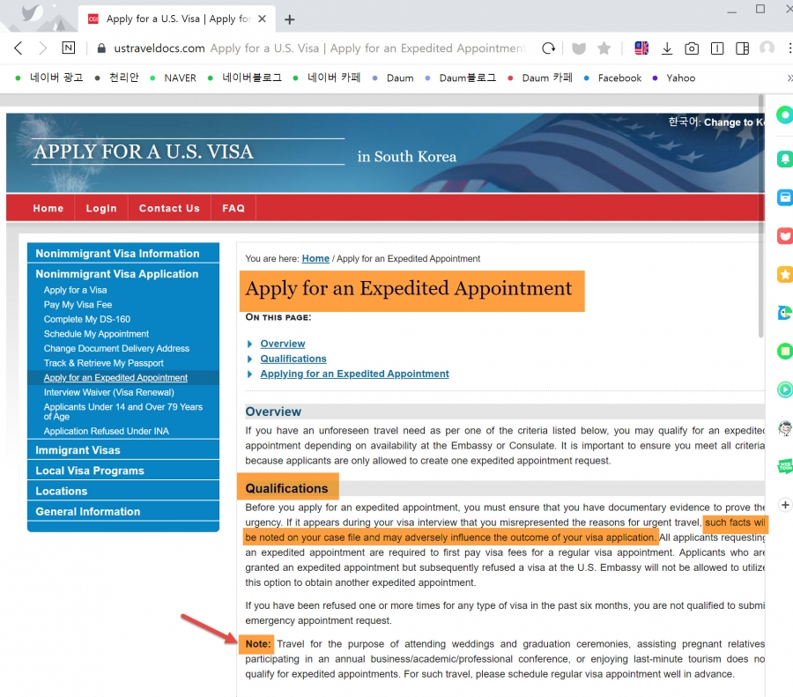
Task: Open the Naver home N icon
Action: click(68, 48)
